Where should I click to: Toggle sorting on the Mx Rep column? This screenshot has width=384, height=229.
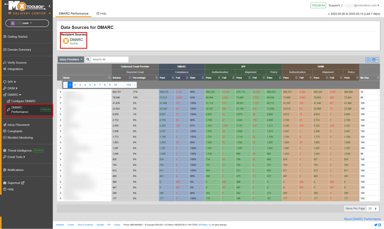pos(378,77)
